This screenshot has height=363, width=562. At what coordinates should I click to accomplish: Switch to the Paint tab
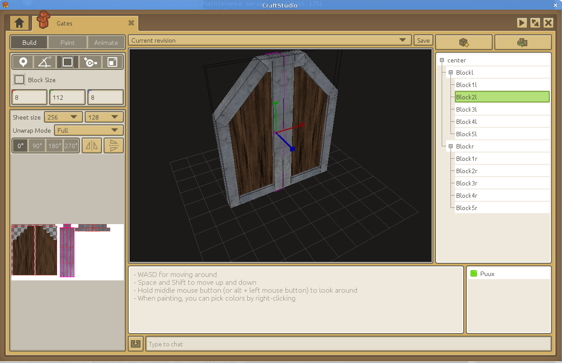tap(68, 43)
